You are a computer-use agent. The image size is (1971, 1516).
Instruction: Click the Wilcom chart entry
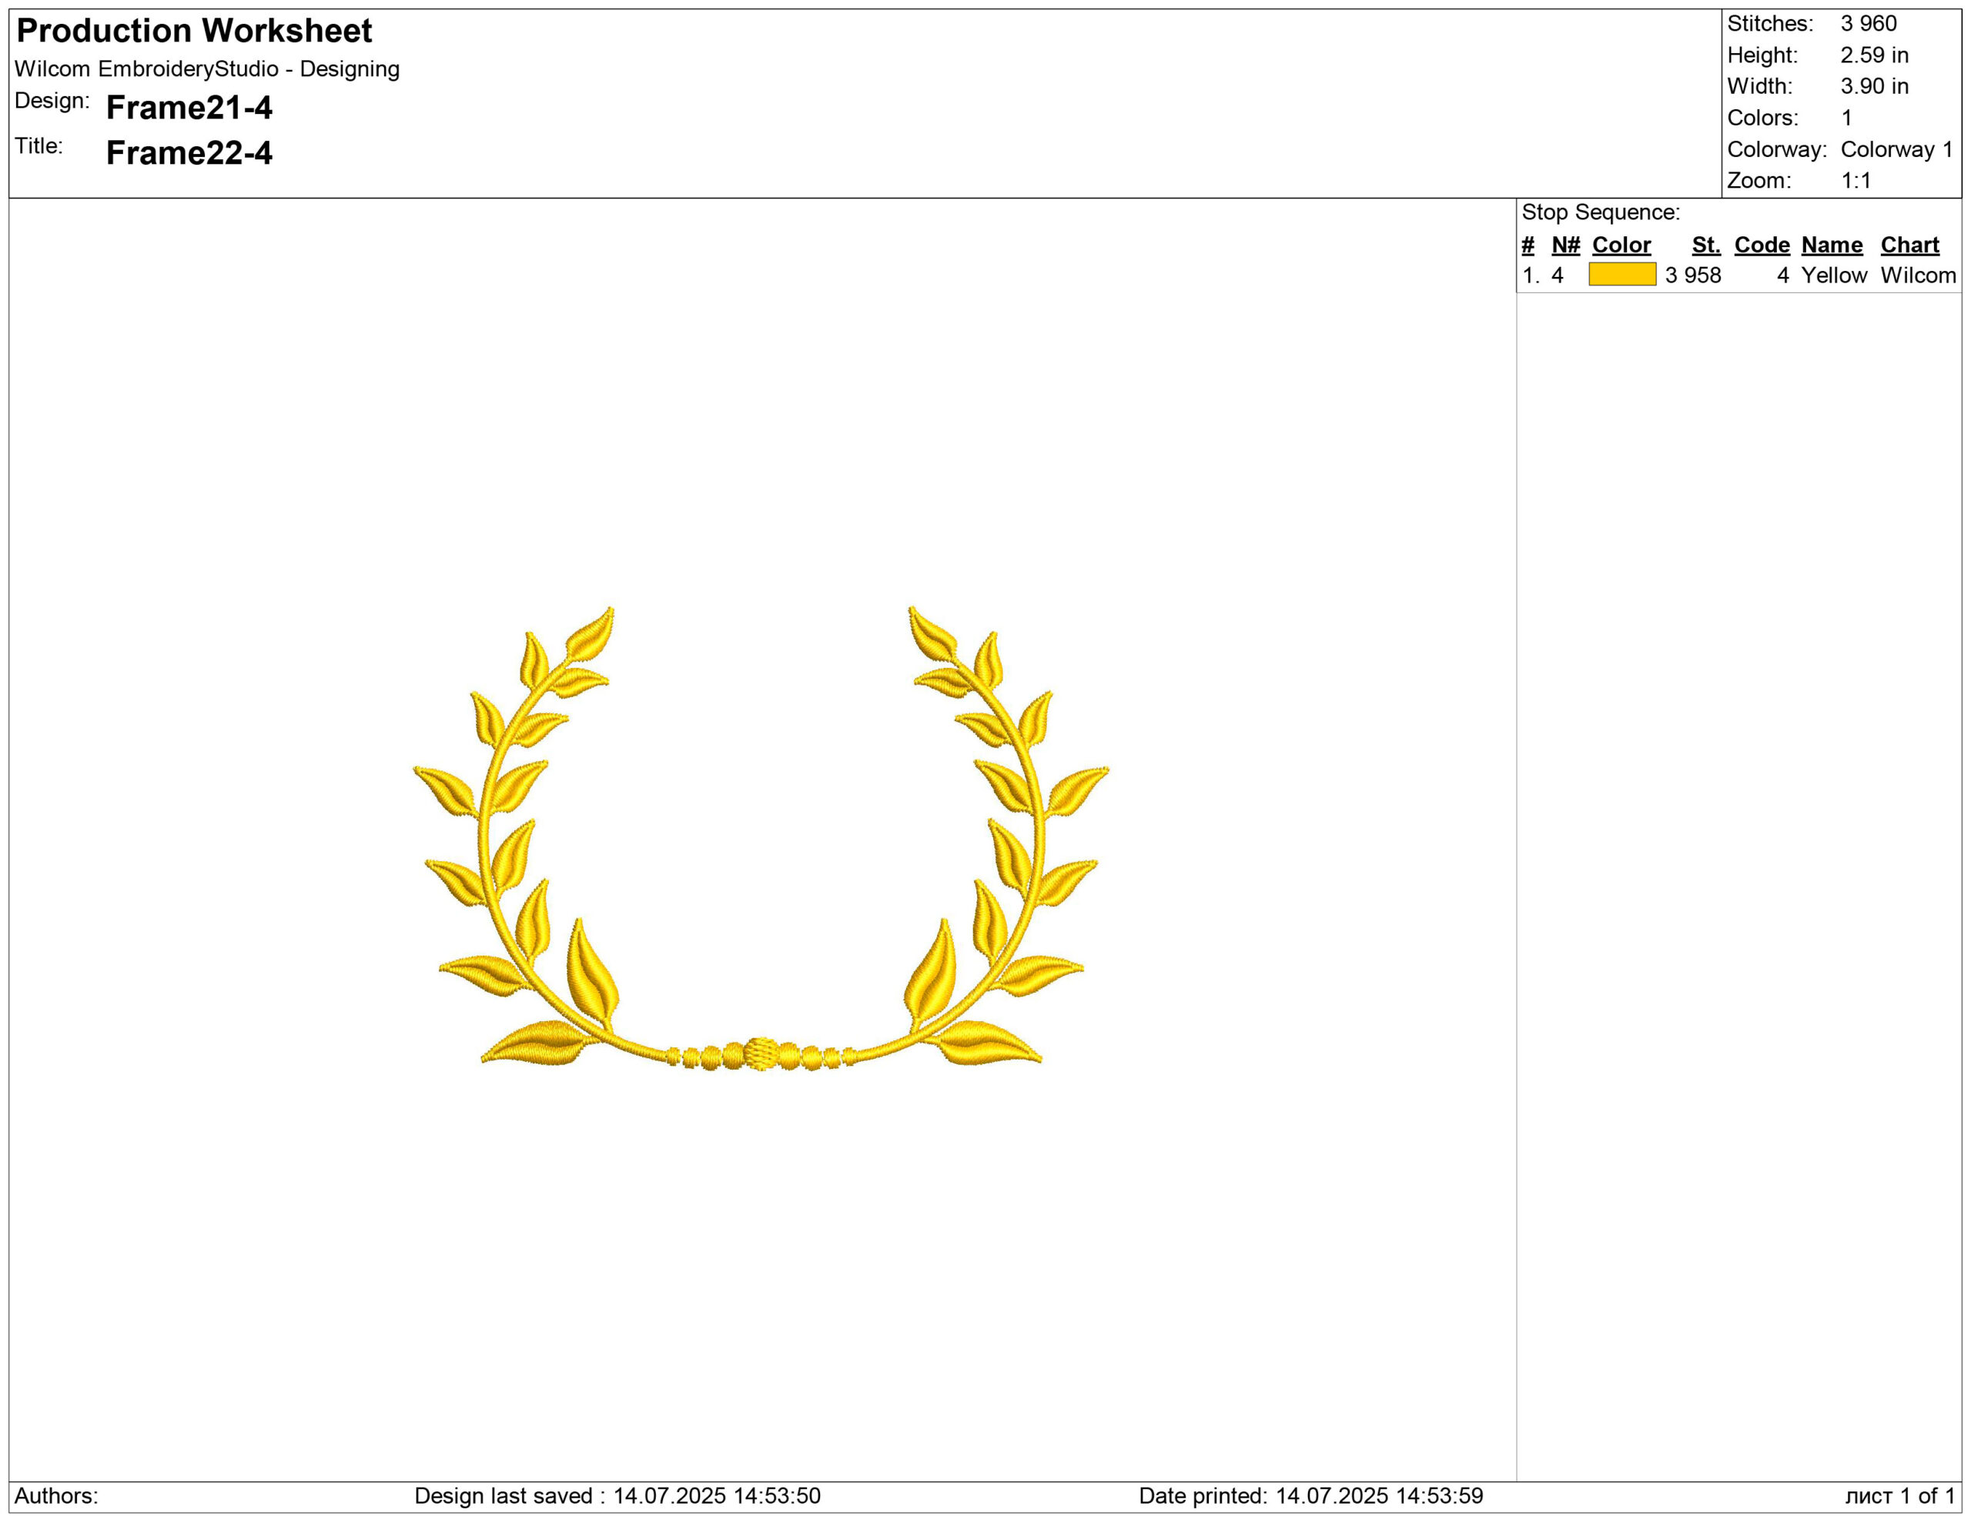tap(1918, 276)
